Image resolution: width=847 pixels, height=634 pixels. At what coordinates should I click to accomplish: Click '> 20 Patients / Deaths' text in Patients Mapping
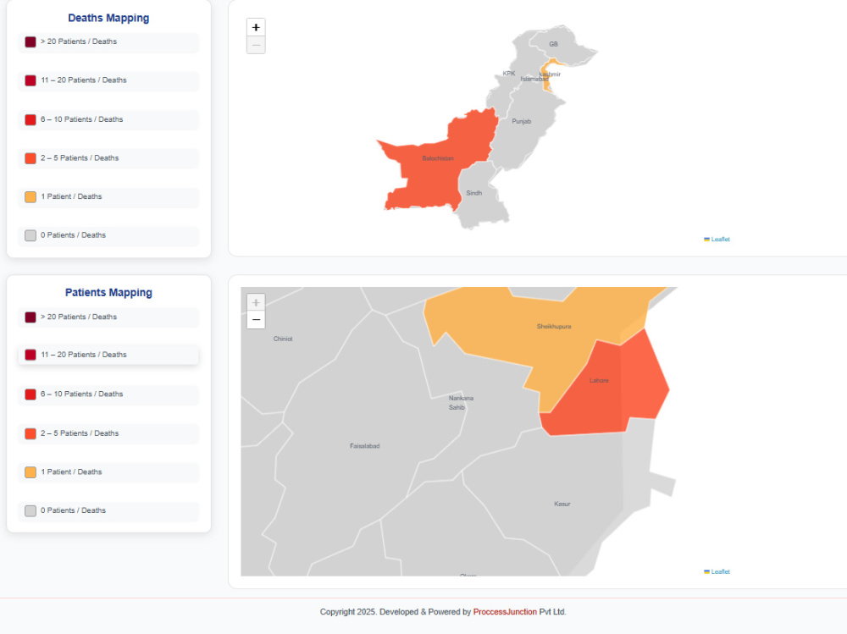[78, 317]
